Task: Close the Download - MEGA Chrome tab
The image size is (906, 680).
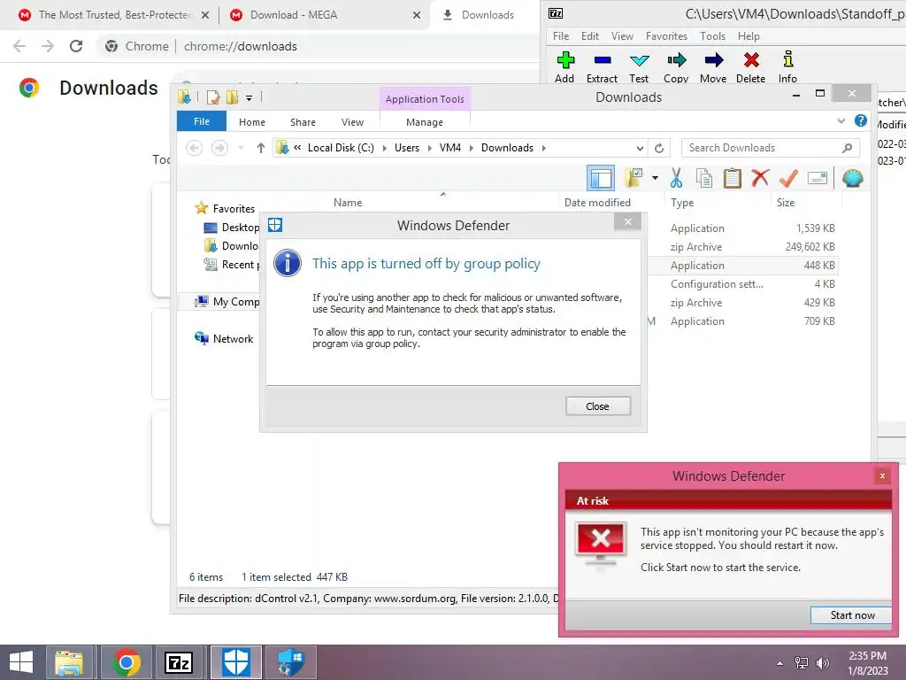Action: coord(417,15)
